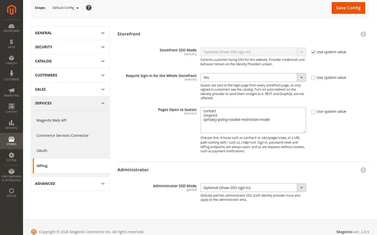The image size is (377, 235).
Task: Open the Dashboard sidebar icon
Action: tap(12, 28)
